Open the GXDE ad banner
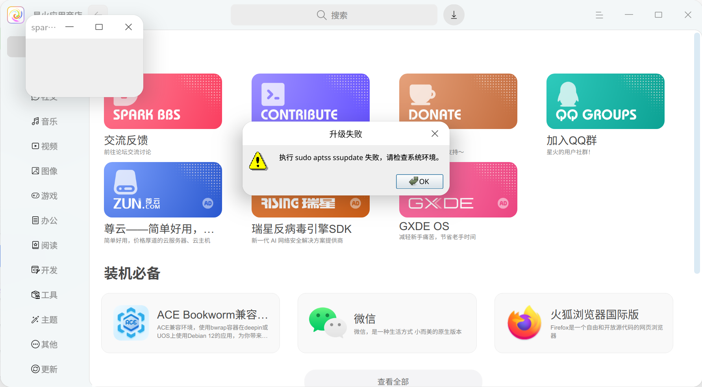Image resolution: width=702 pixels, height=387 pixels. 483,190
